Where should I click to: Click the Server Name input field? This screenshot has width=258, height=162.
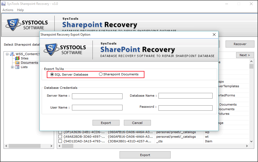tap(97, 96)
